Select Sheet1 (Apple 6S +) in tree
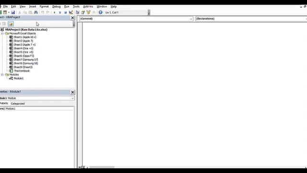This screenshot has height=173, width=307. (25, 37)
